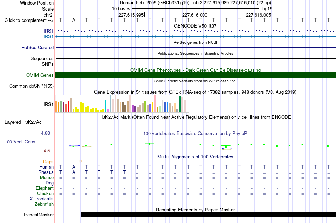Screen dimensions: 336x223
Task: Click the Window Position label
Action: (37, 3)
